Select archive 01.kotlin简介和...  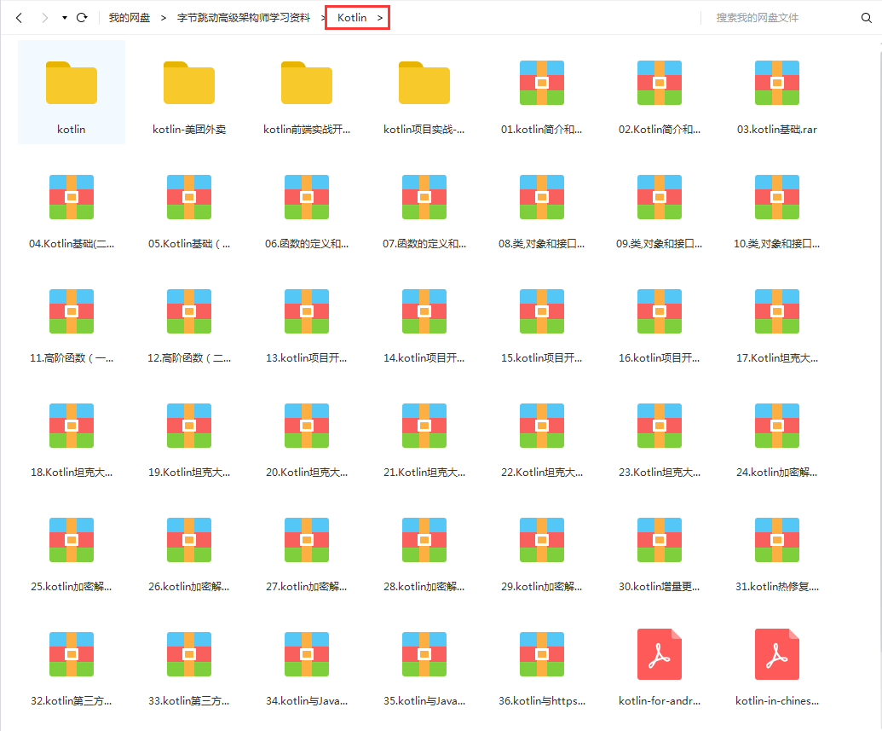tap(542, 92)
